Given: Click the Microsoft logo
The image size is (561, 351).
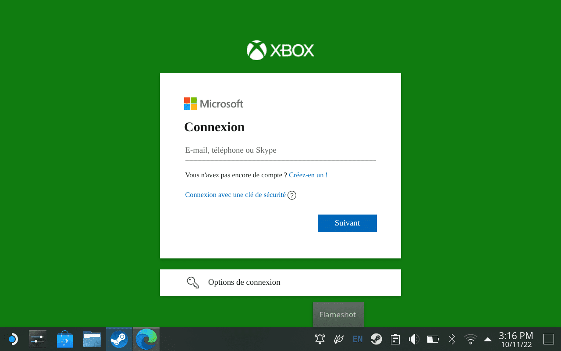Looking at the screenshot, I should pyautogui.click(x=213, y=104).
